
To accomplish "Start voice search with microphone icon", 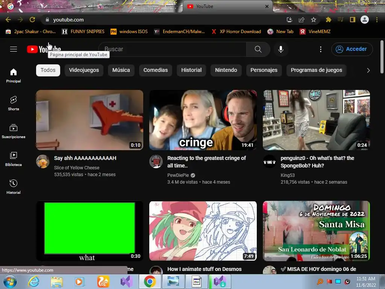I will click(x=280, y=49).
